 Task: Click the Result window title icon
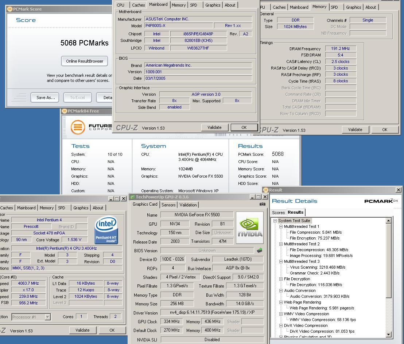(266, 190)
